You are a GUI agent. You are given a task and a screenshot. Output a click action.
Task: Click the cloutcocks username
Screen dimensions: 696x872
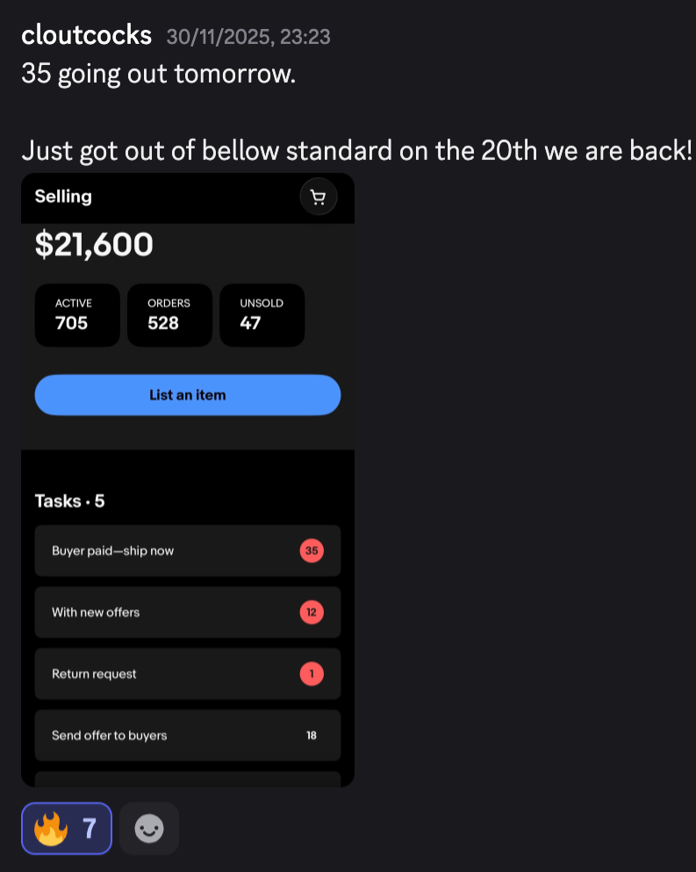pyautogui.click(x=86, y=35)
